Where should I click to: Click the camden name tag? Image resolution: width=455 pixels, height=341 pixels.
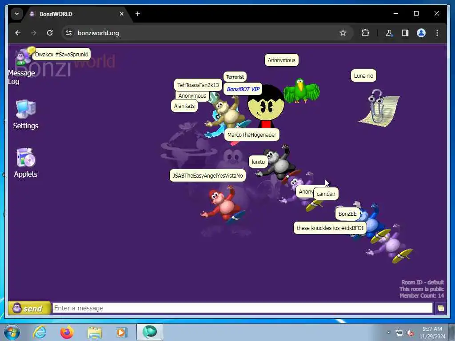point(326,194)
